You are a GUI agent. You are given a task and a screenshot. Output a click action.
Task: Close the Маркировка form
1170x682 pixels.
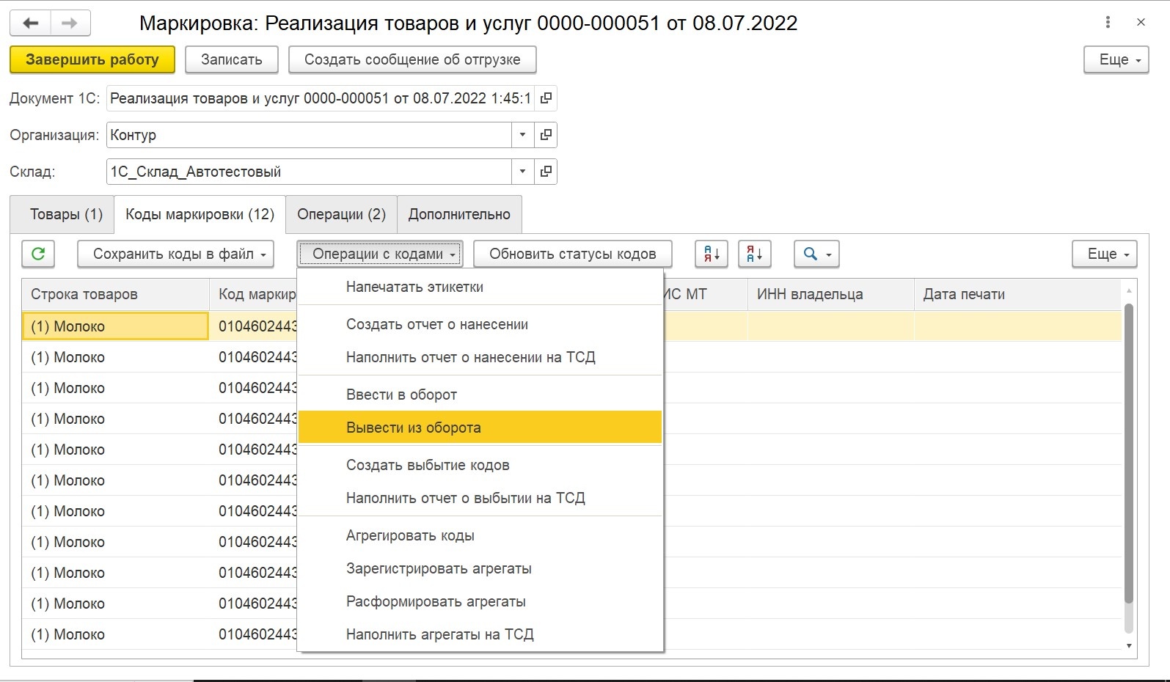[1141, 23]
